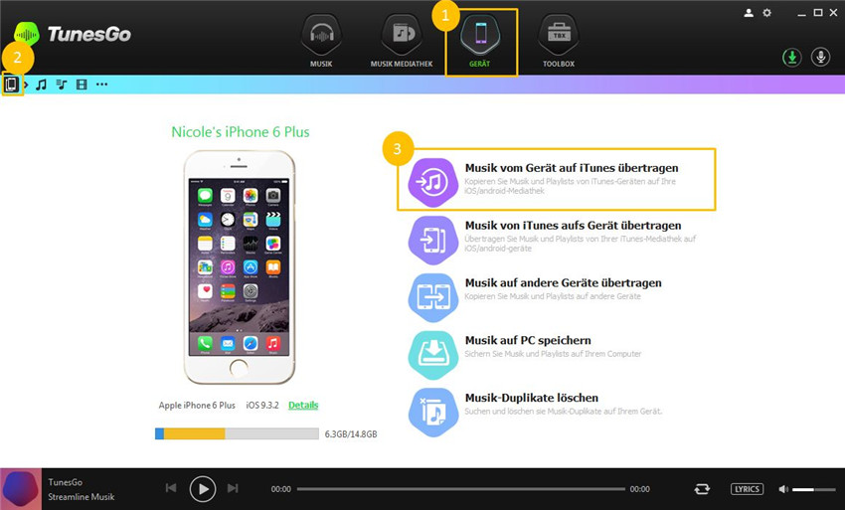Choose Musik auf andere Geräte übertragen
The height and width of the screenshot is (510, 845).
tap(563, 283)
